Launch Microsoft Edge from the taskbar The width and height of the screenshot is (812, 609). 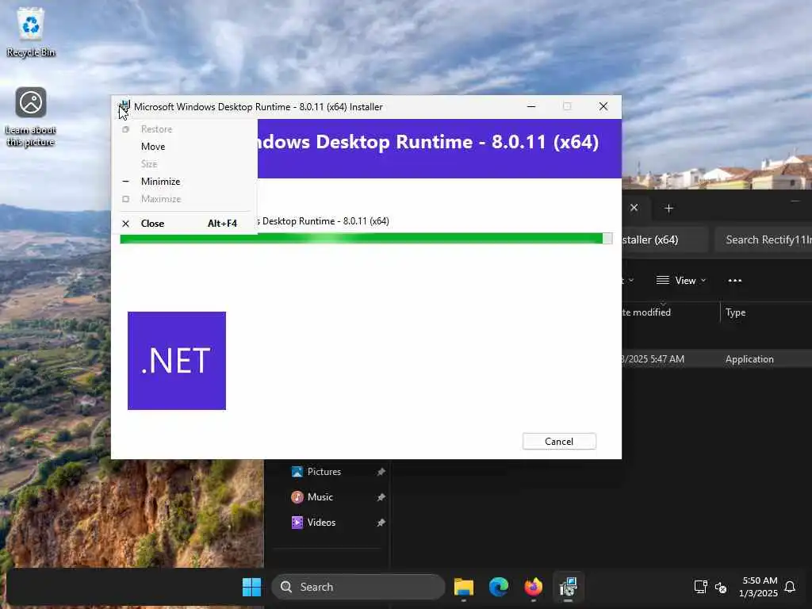pos(499,587)
